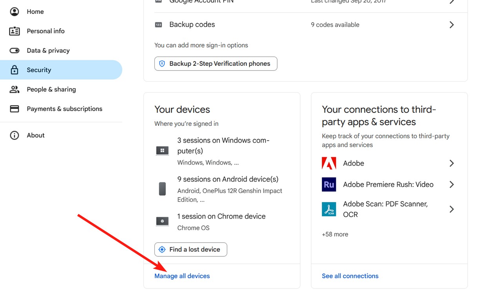
Task: Open People & sharing via its icon
Action: [14, 89]
